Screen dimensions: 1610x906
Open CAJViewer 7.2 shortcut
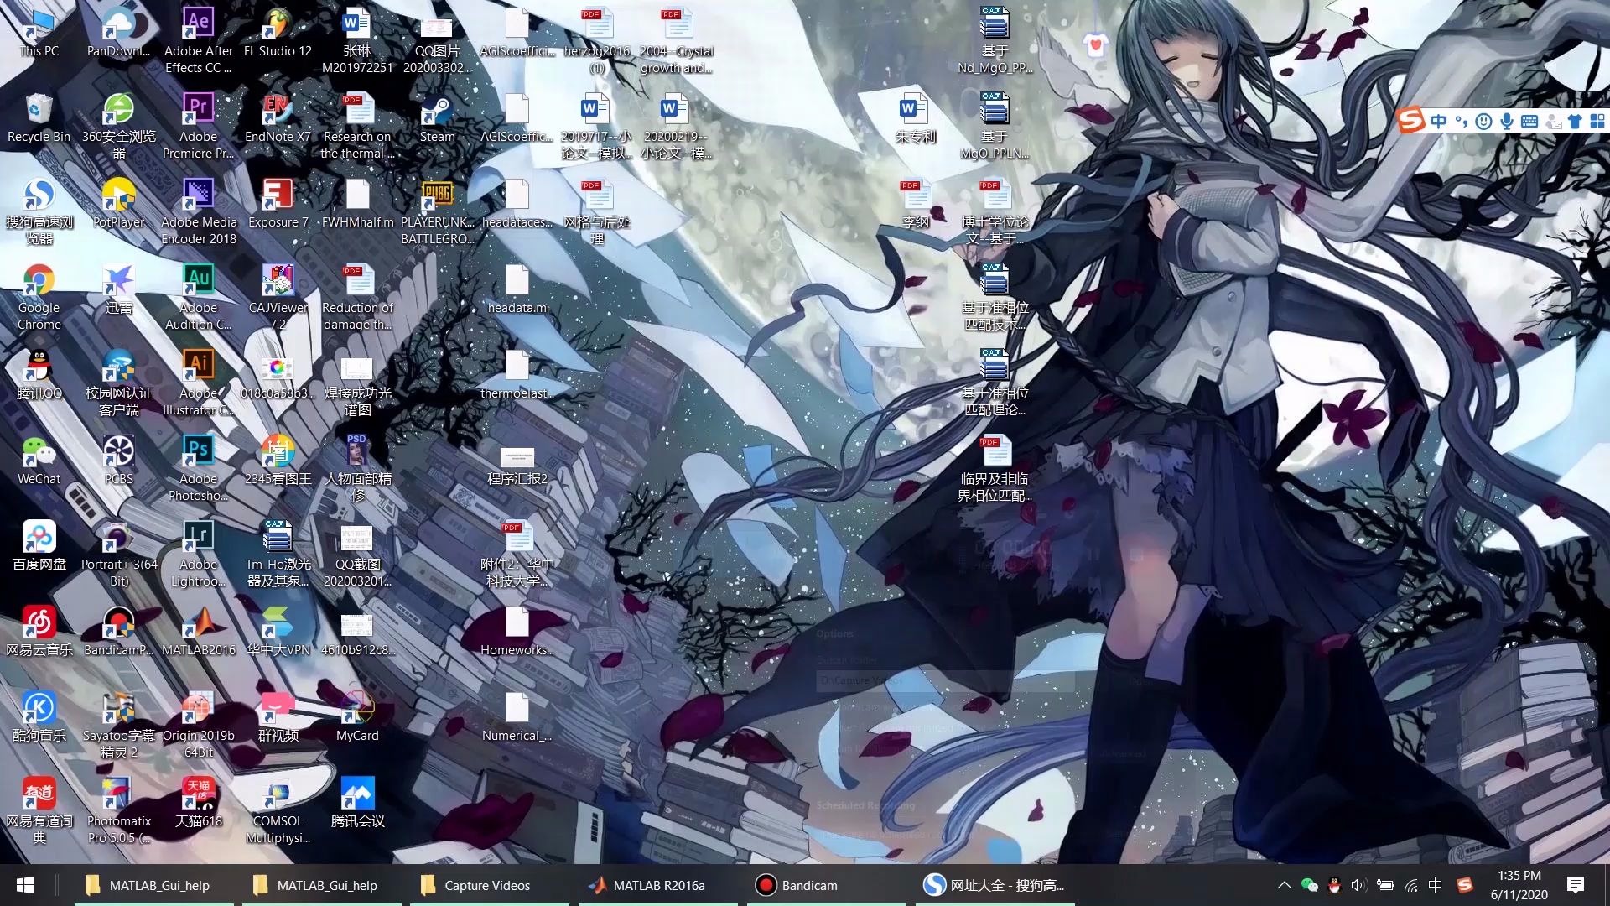point(278,298)
